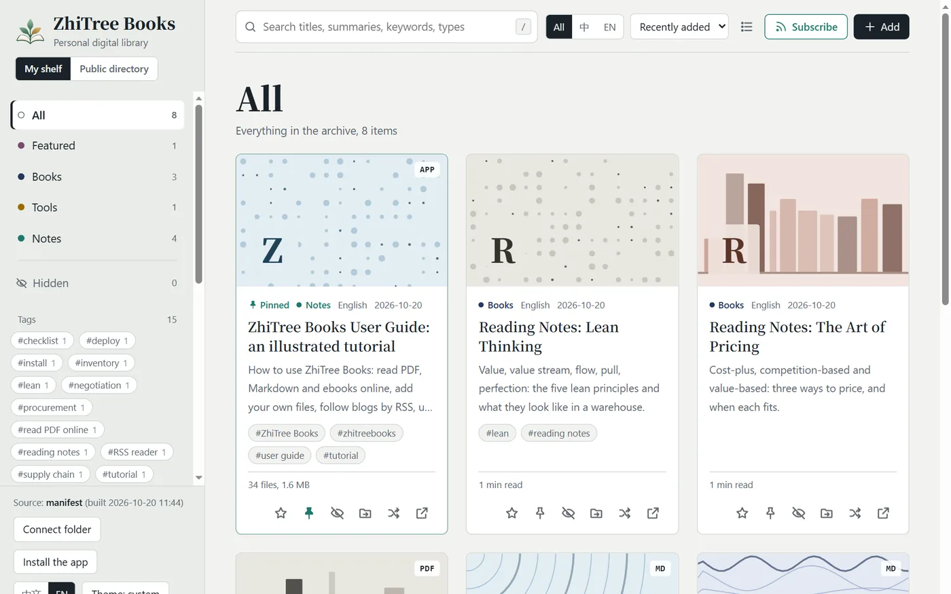Open Lean Thinking notes externally
Screen dimensions: 951x594
click(x=653, y=513)
